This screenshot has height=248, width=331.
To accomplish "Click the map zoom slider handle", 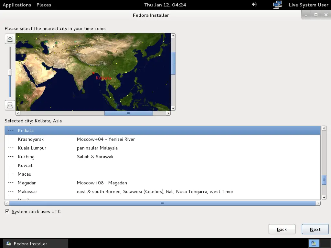I will (x=10, y=72).
